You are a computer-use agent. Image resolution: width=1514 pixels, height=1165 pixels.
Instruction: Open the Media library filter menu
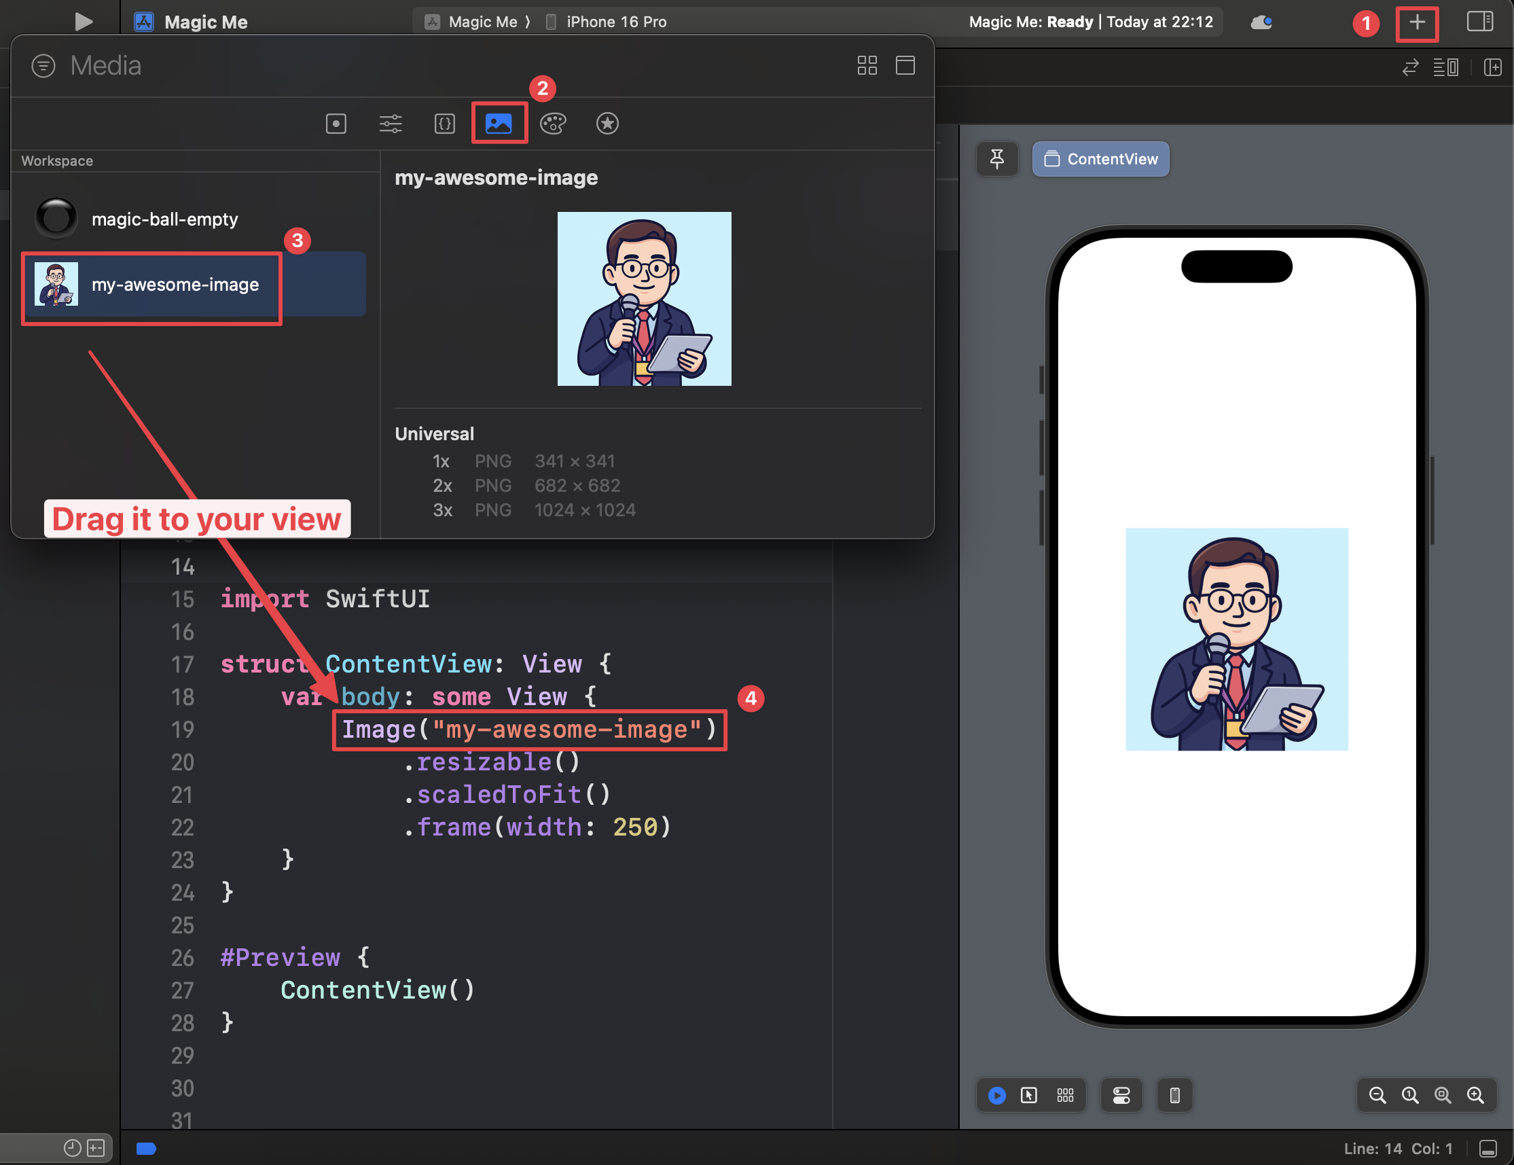point(43,65)
